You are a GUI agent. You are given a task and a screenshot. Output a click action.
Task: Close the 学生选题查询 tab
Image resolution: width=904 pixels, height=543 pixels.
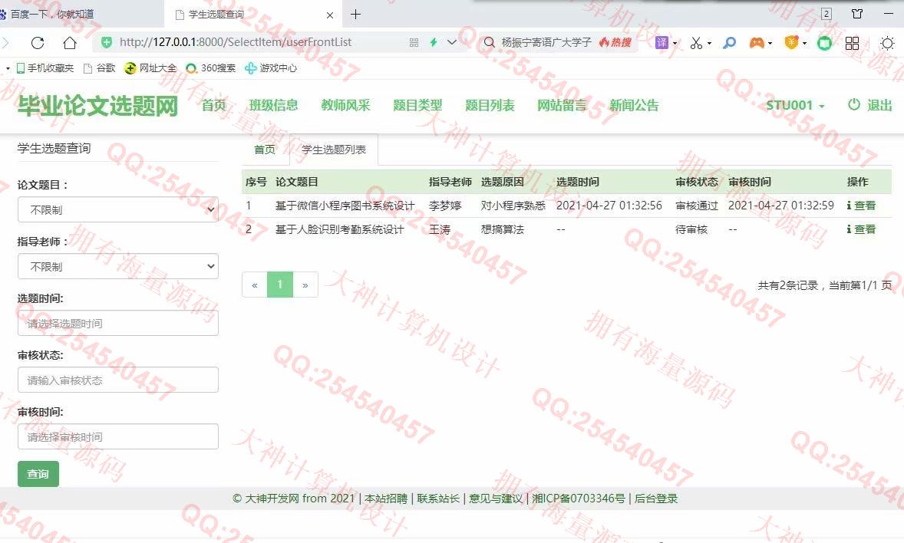coord(330,15)
